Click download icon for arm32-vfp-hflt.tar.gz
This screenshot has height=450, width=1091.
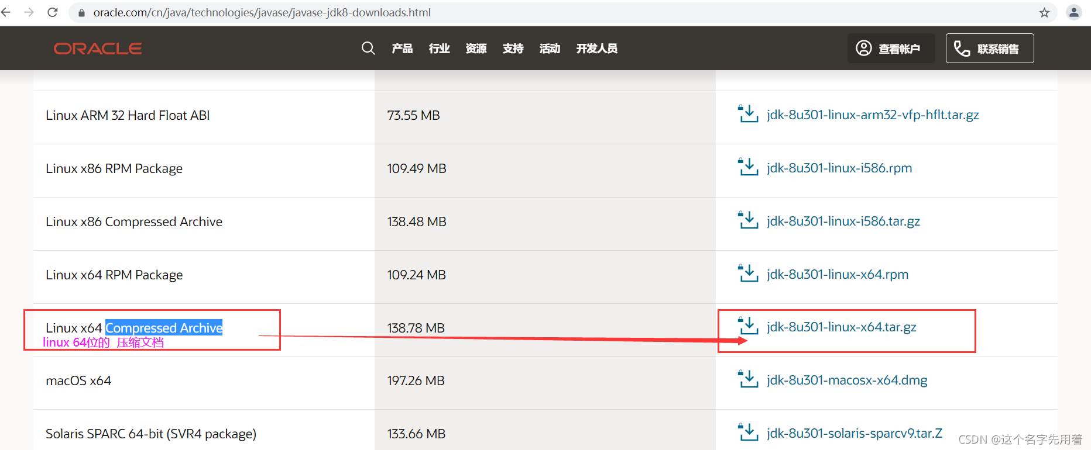[748, 114]
